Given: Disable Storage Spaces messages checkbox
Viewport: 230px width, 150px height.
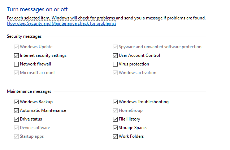Looking at the screenshot, I should coord(115,128).
